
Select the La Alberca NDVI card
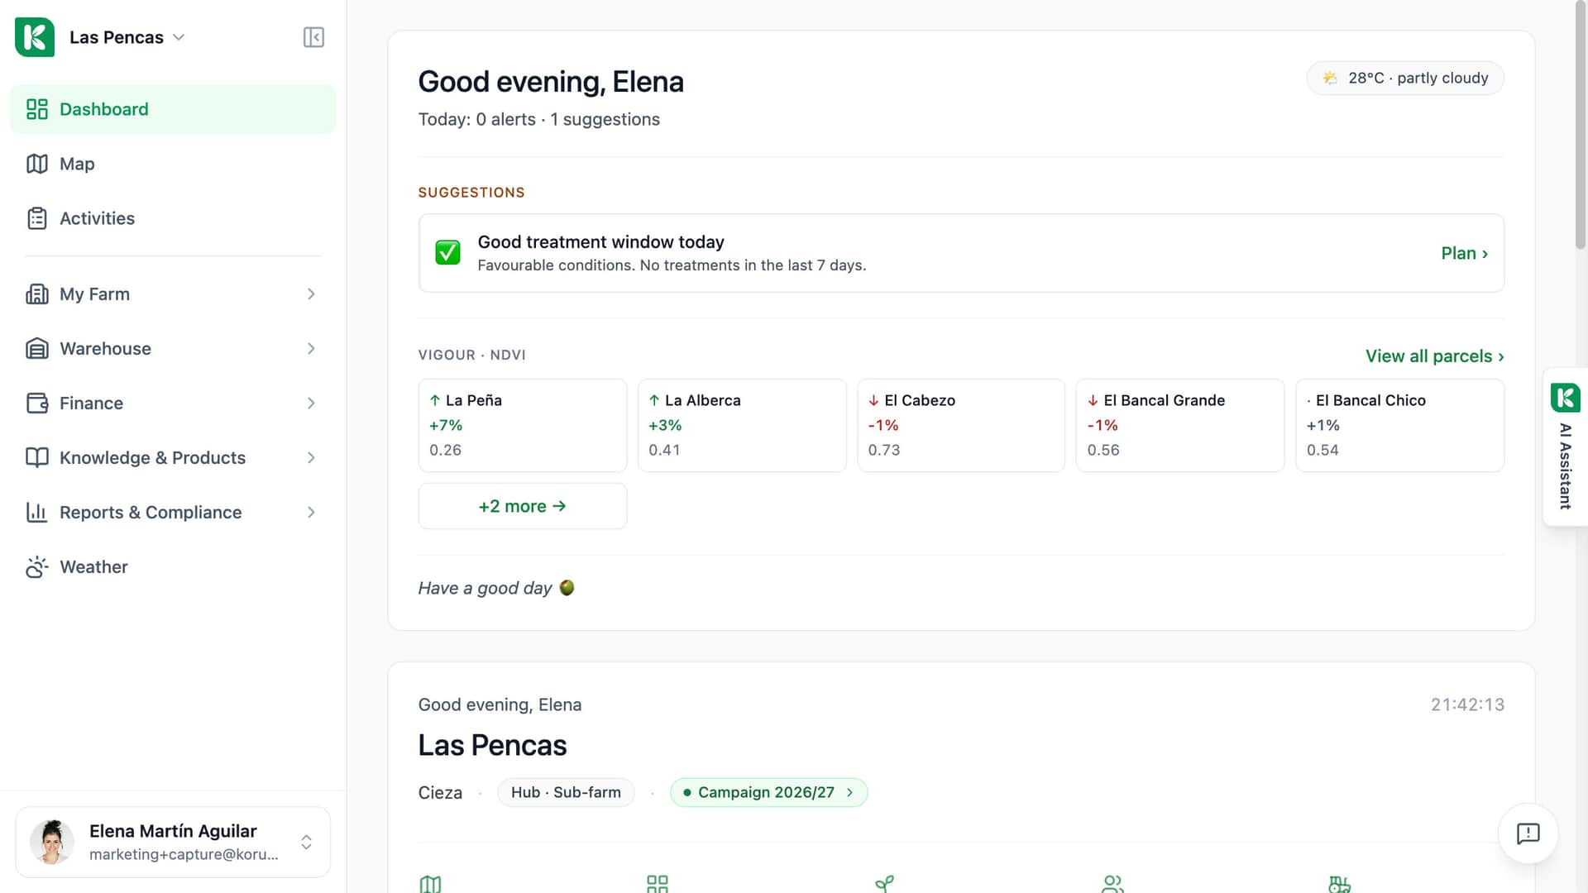[742, 425]
